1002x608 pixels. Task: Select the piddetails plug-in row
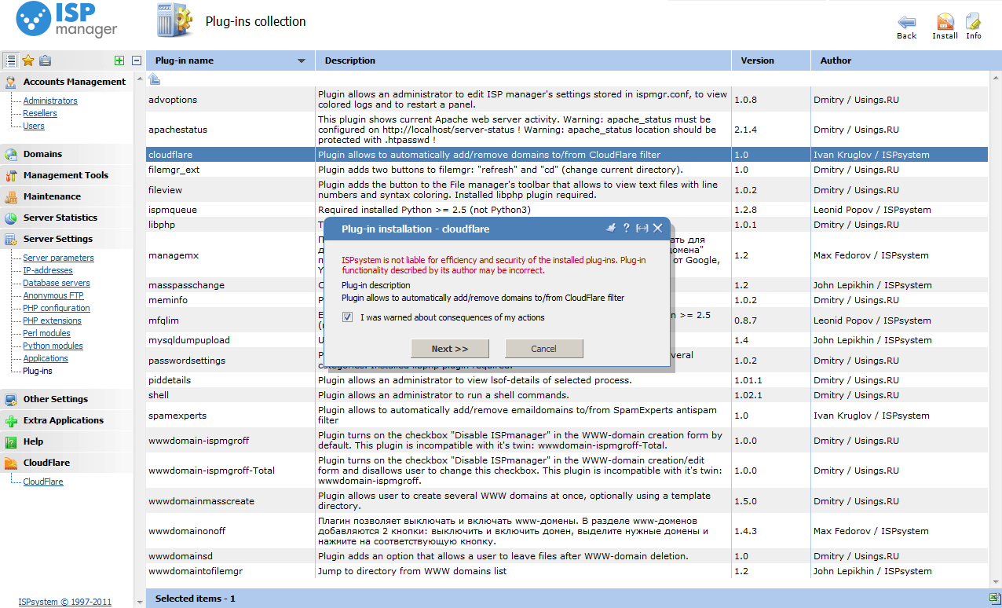click(567, 380)
